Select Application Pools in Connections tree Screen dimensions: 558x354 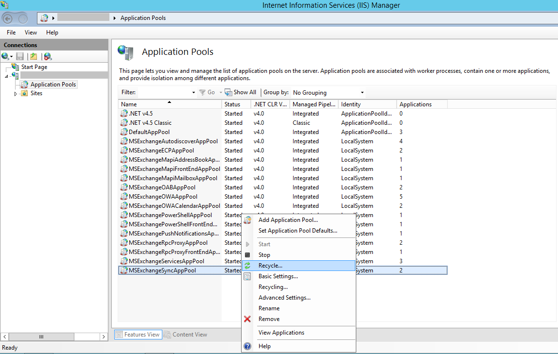53,84
